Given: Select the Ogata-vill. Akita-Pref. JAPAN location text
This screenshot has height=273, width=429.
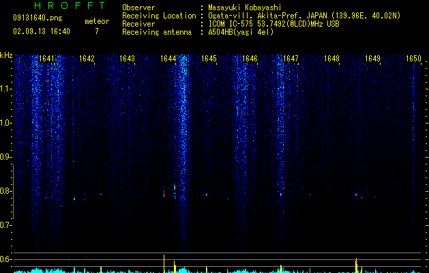Looking at the screenshot, I should coord(304,16).
